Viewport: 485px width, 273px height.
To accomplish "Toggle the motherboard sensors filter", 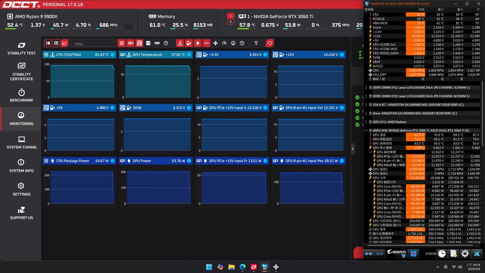I will 139,43.
